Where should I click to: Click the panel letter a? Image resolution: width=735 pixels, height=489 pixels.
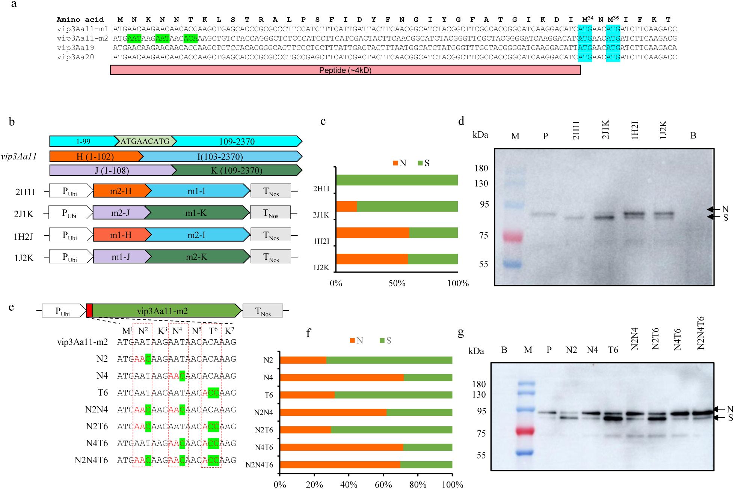coord(14,5)
